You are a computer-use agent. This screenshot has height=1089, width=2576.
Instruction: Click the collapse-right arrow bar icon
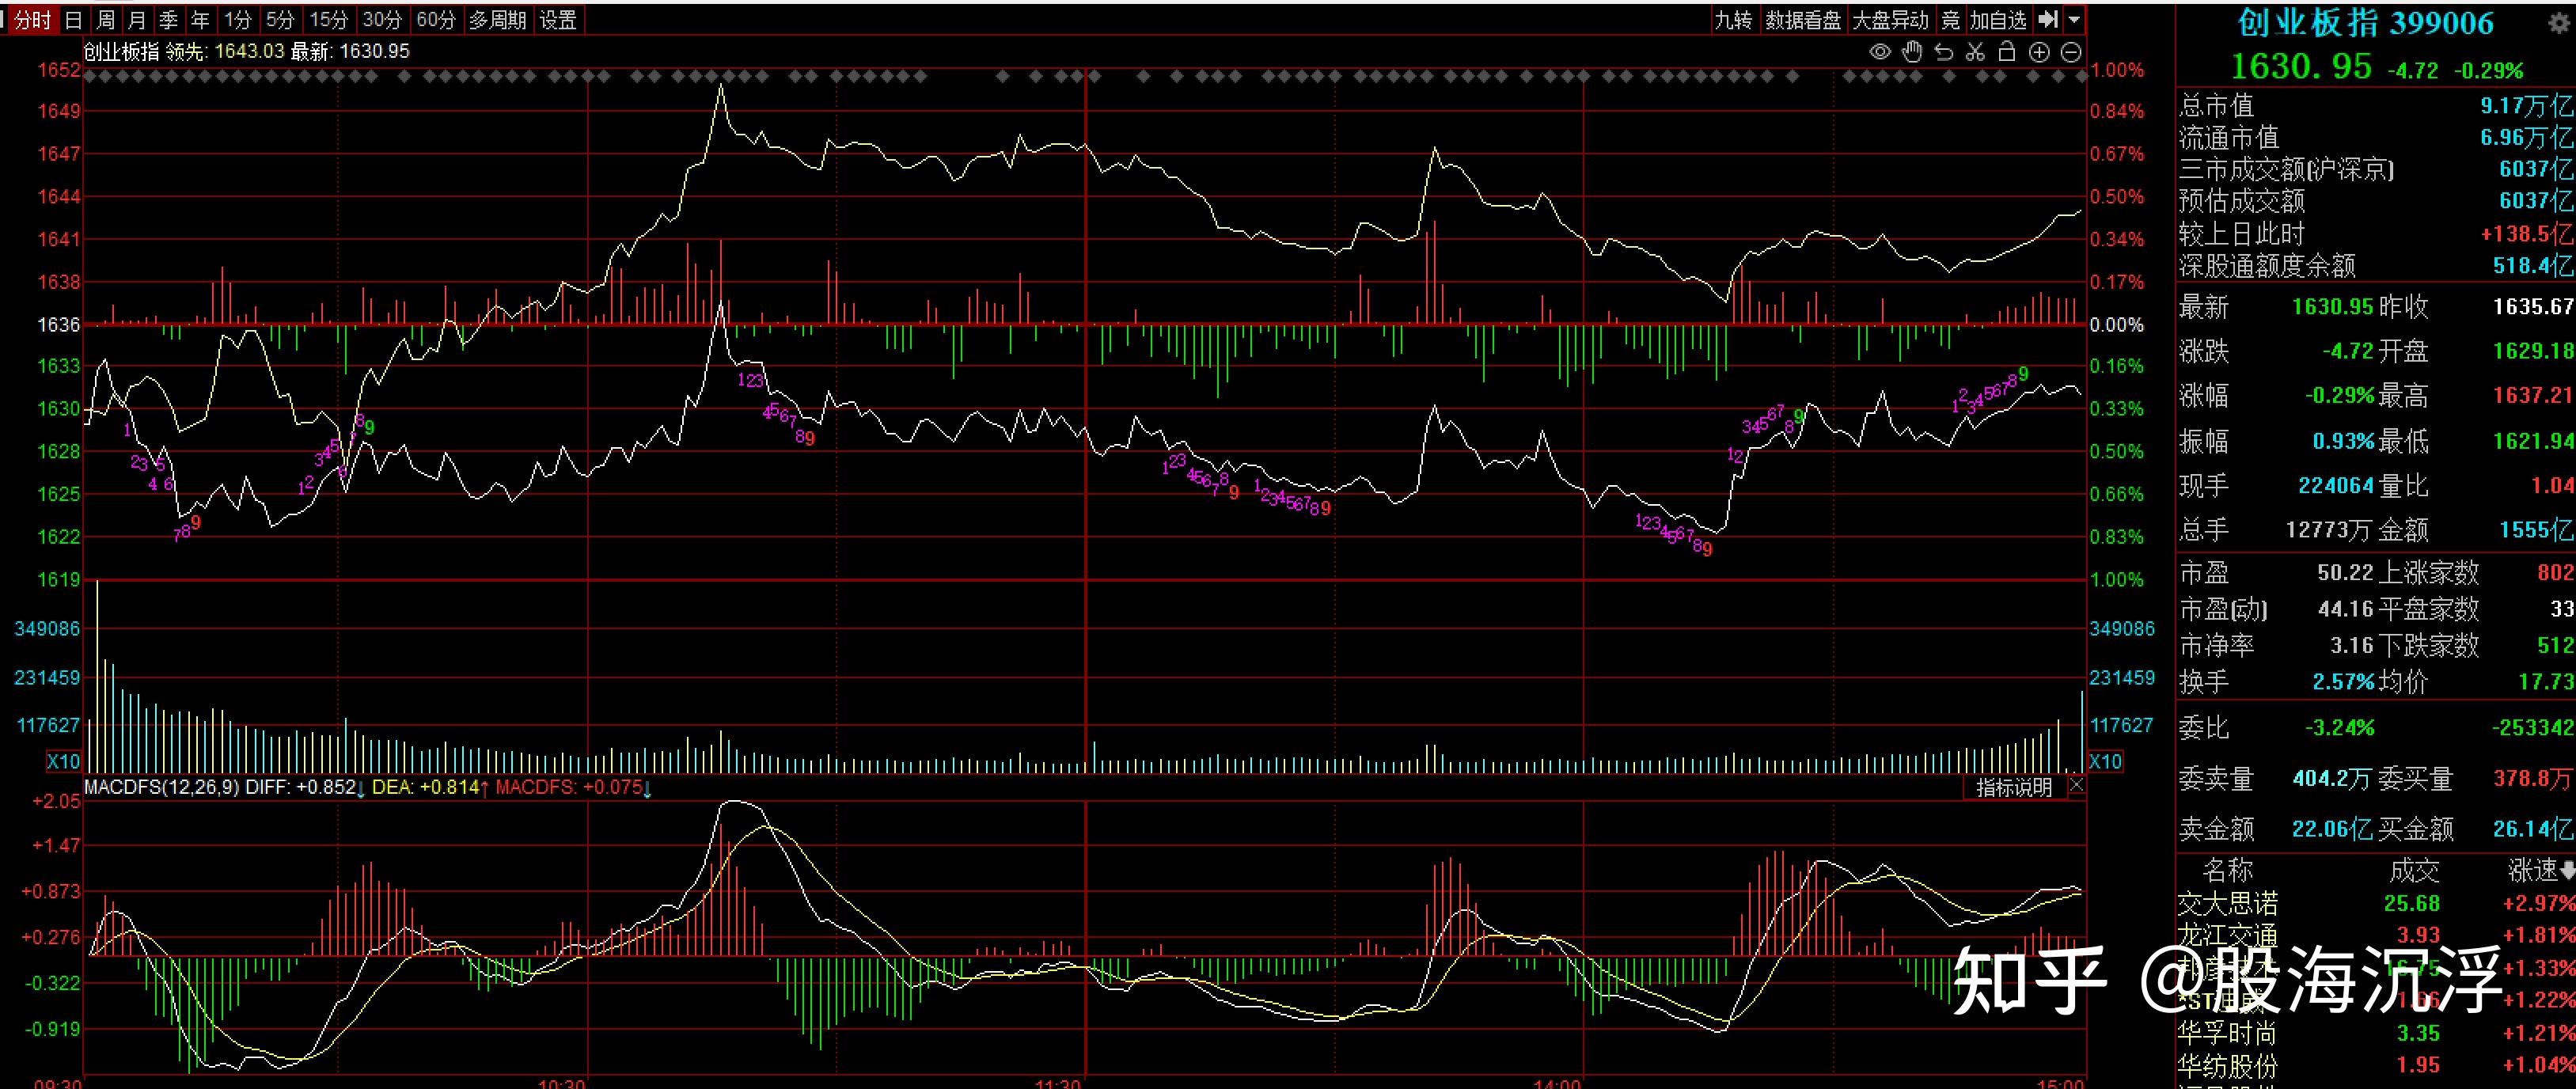2048,19
